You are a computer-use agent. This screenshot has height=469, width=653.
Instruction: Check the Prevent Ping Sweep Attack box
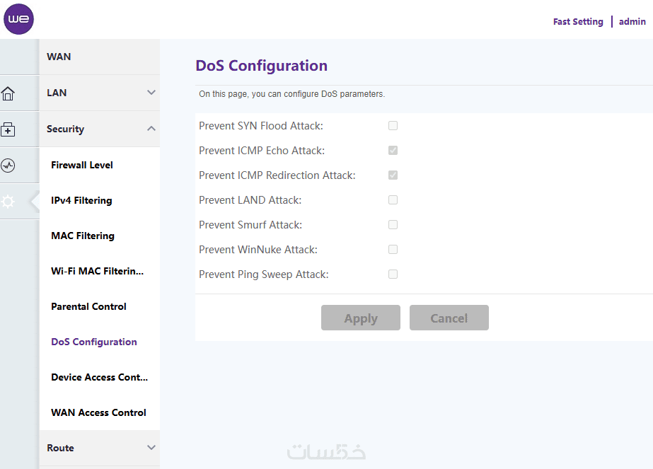[393, 274]
